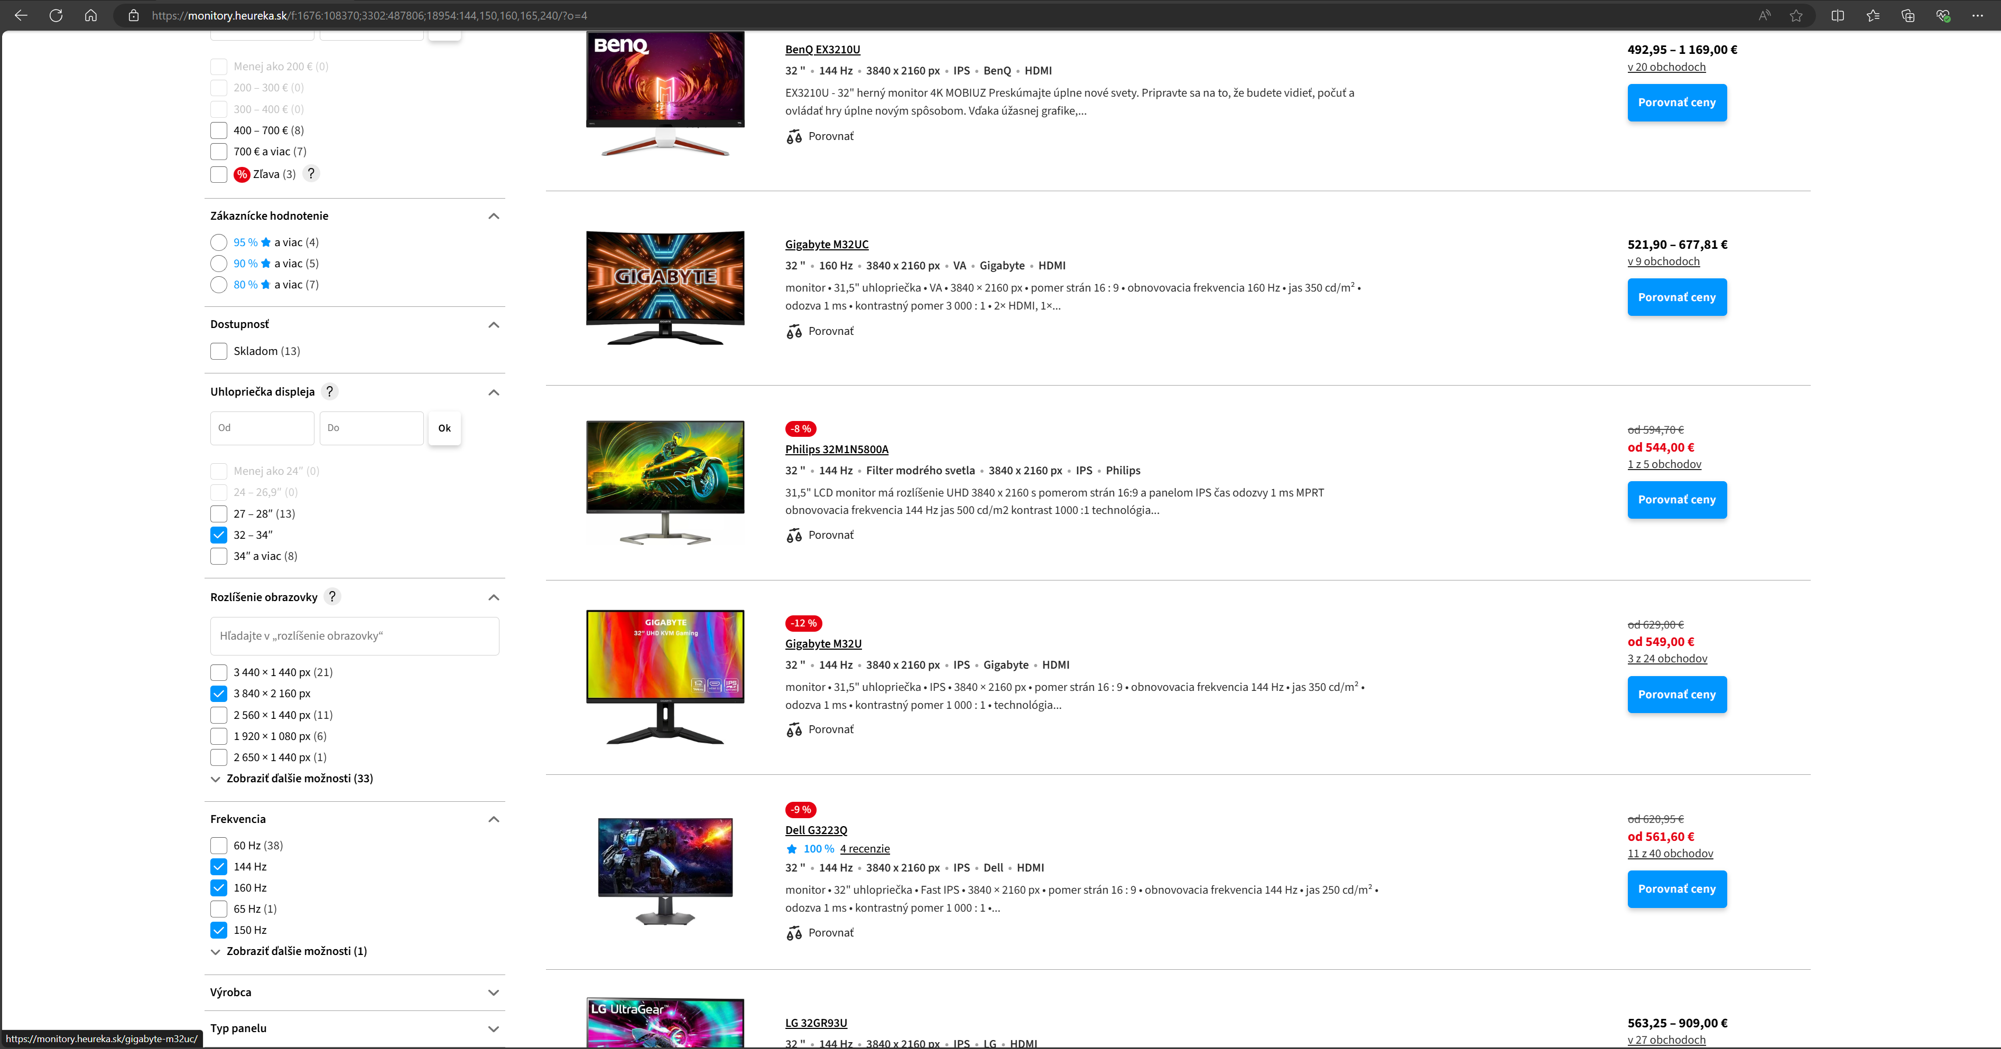Open browser split screen icon
Viewport: 2001px width, 1049px height.
1837,15
